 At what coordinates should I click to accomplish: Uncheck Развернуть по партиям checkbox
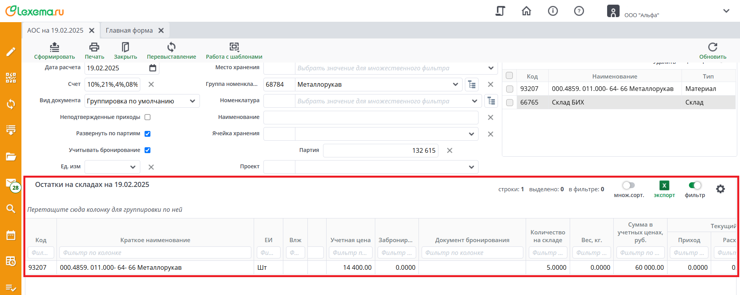[x=148, y=134]
